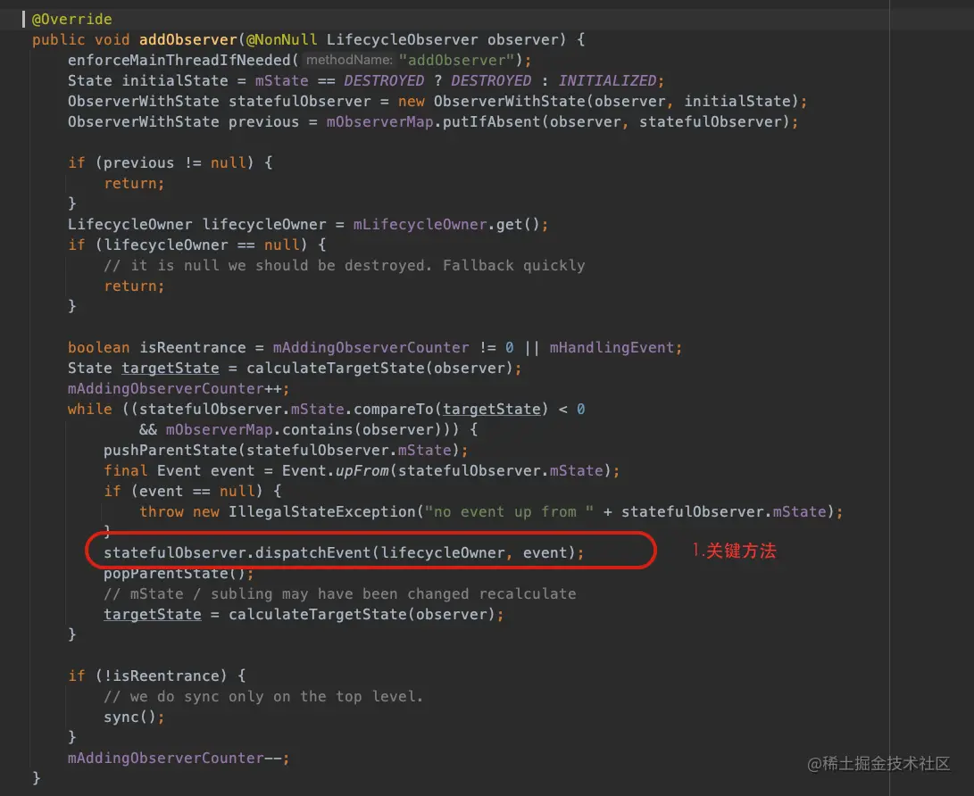Click the subling may have been changed comment
The width and height of the screenshot is (974, 796).
[340, 594]
